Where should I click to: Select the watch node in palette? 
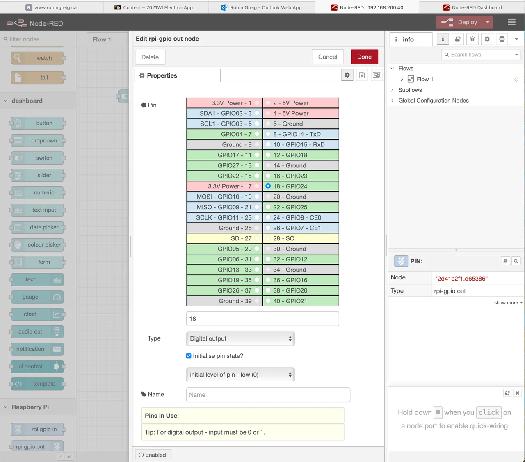[37, 58]
